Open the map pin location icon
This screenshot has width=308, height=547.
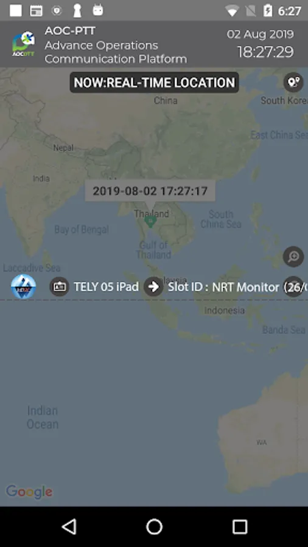pyautogui.click(x=293, y=82)
